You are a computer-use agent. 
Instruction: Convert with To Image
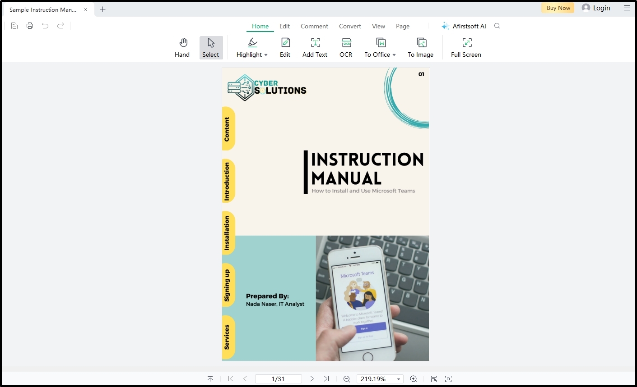pyautogui.click(x=421, y=48)
